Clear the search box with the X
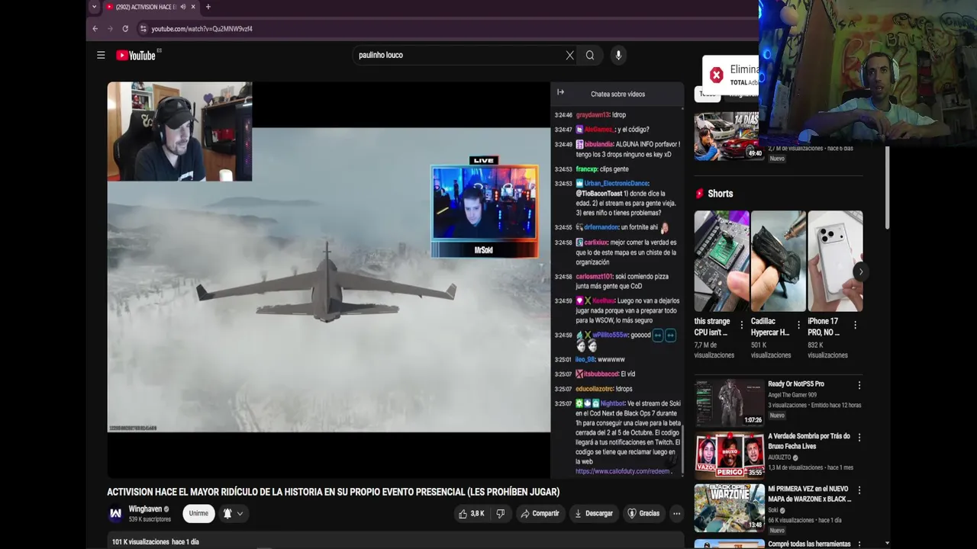The width and height of the screenshot is (977, 549). pos(569,55)
